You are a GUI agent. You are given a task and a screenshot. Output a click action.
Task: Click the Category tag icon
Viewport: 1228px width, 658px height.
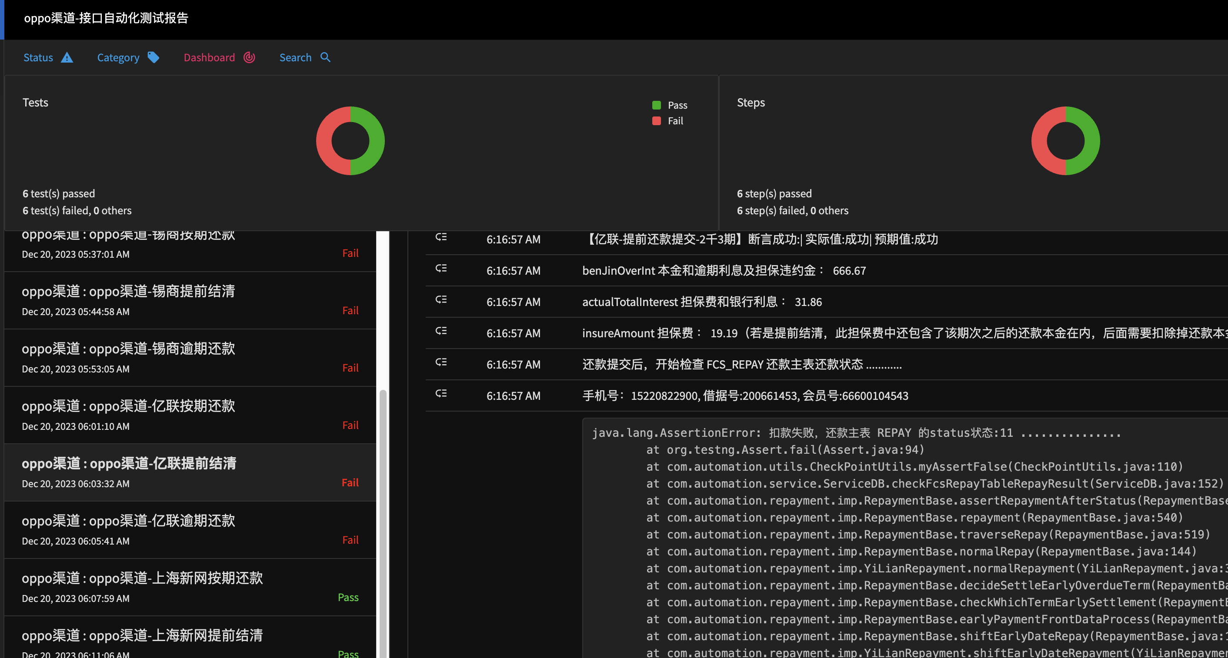coord(153,57)
